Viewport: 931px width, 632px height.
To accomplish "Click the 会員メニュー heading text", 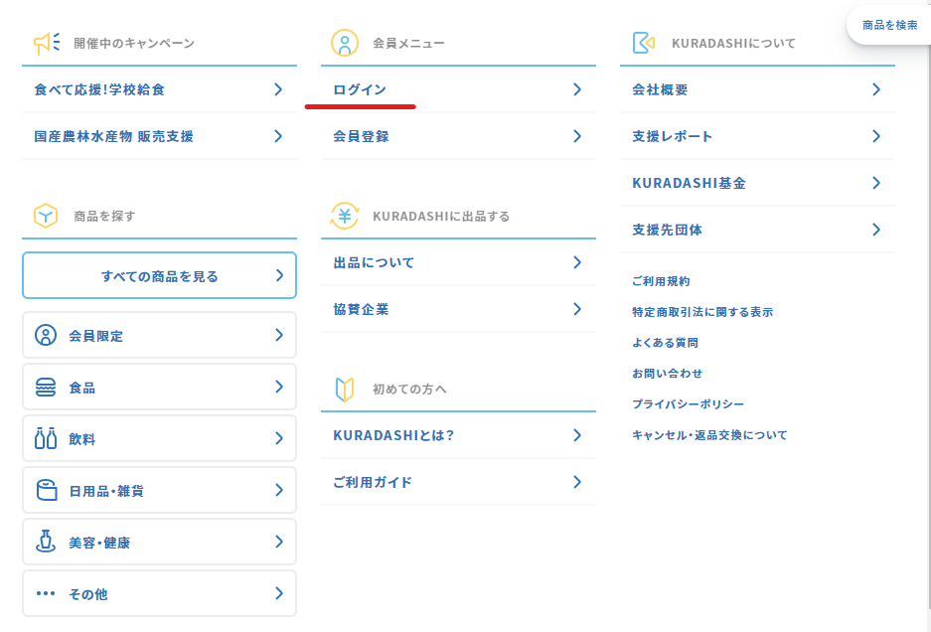I will tap(408, 44).
